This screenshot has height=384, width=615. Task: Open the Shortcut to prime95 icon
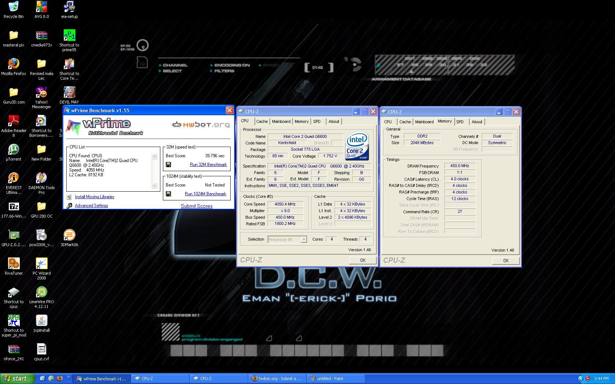click(69, 35)
